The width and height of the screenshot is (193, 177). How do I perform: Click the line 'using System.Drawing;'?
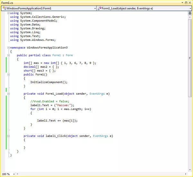click(x=28, y=28)
